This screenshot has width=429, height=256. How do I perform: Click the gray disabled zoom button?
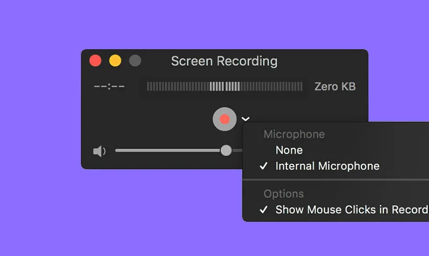[x=135, y=60]
